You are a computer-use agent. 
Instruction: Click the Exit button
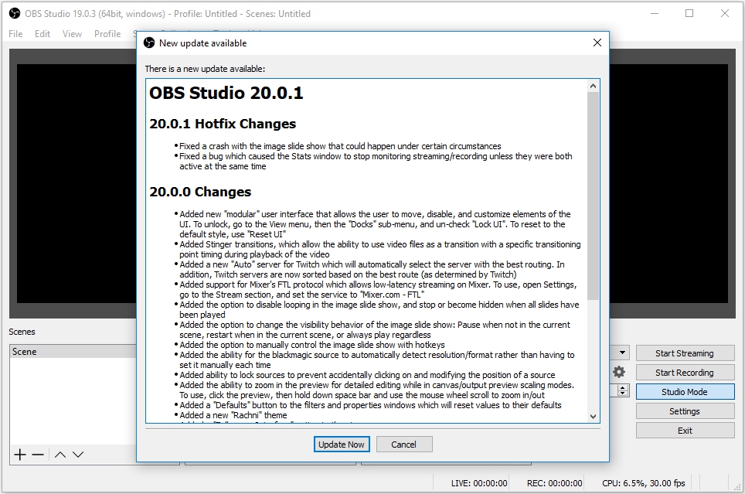[685, 431]
